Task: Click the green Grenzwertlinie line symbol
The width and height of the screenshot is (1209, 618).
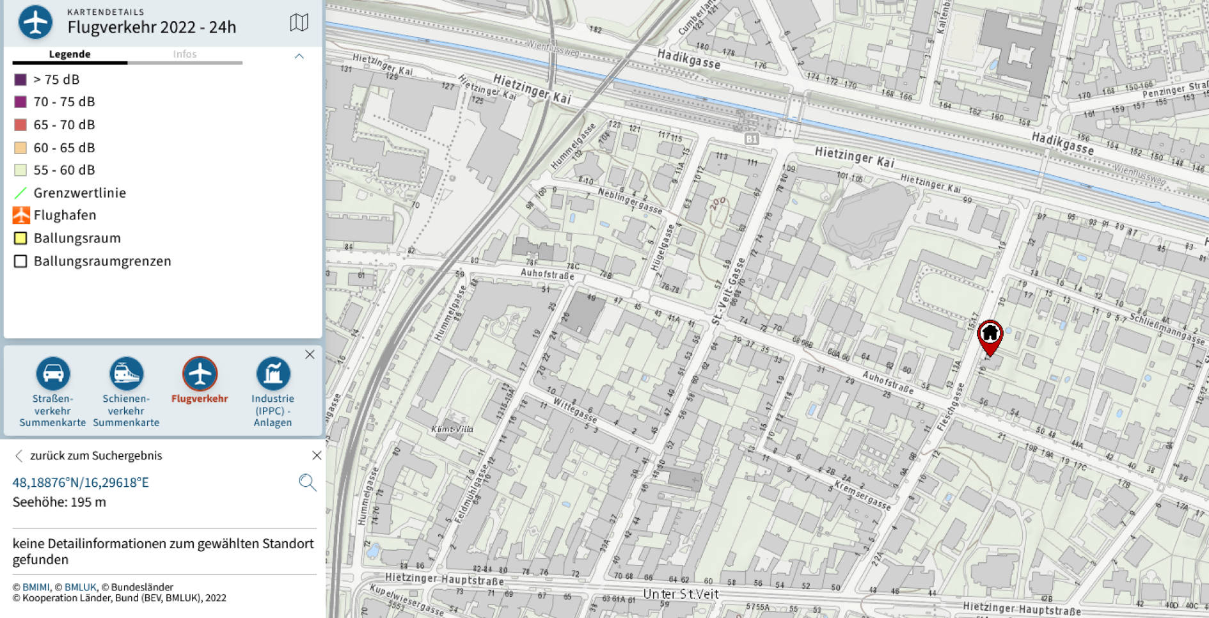Action: point(20,193)
